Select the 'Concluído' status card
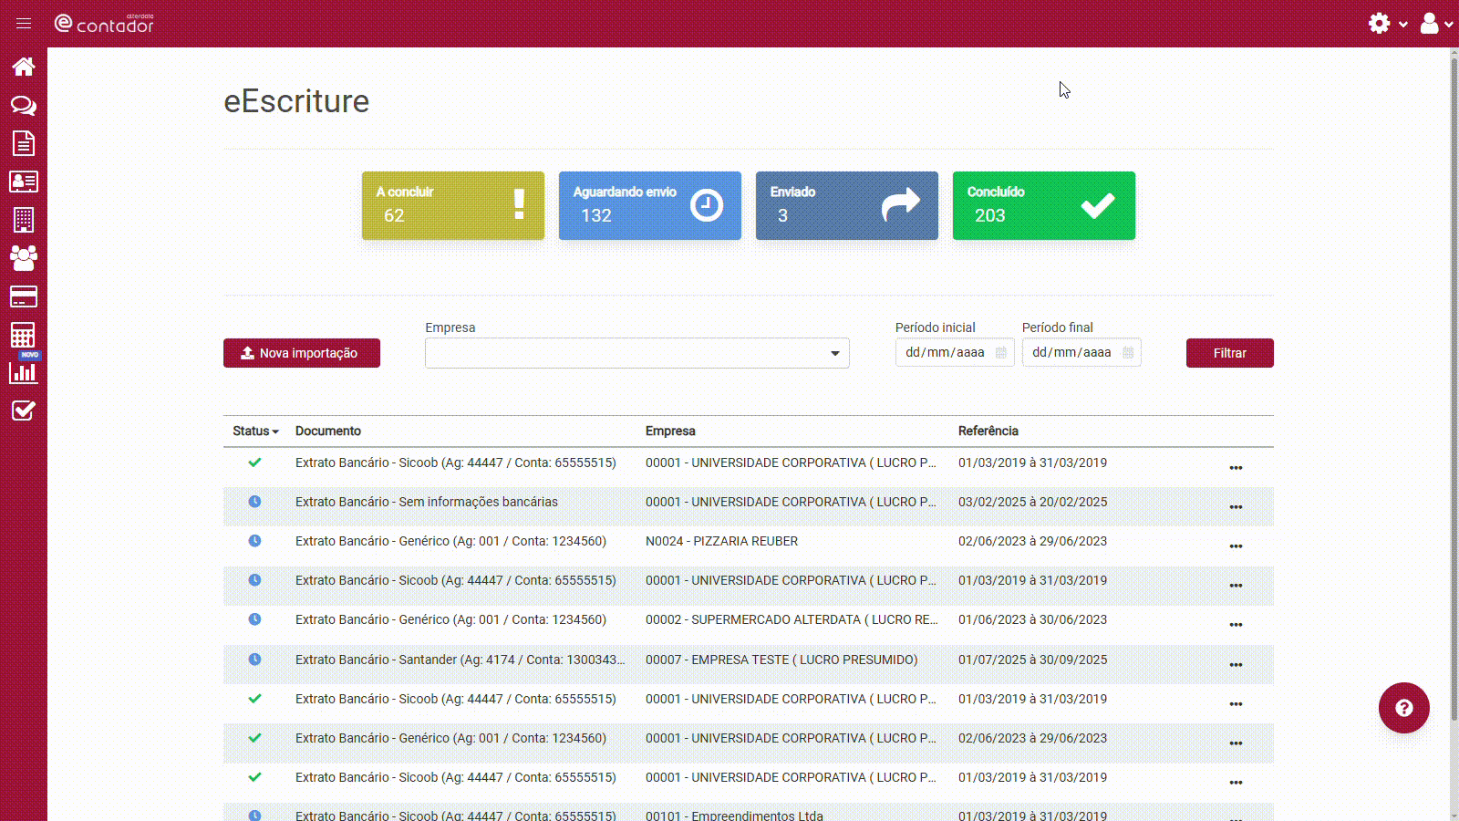This screenshot has width=1459, height=821. coord(1043,206)
